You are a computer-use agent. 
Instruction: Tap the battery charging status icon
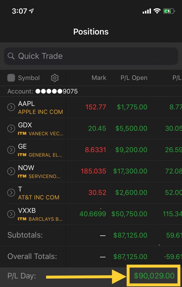coord(169,11)
